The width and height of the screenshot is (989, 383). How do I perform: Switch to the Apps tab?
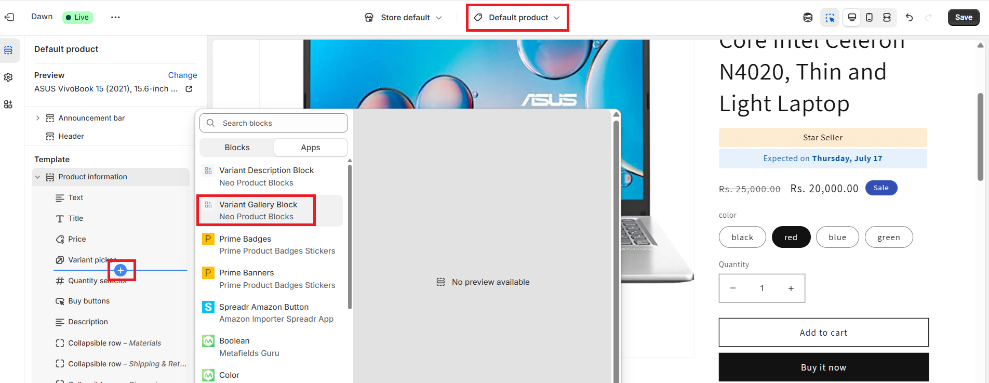click(x=311, y=148)
